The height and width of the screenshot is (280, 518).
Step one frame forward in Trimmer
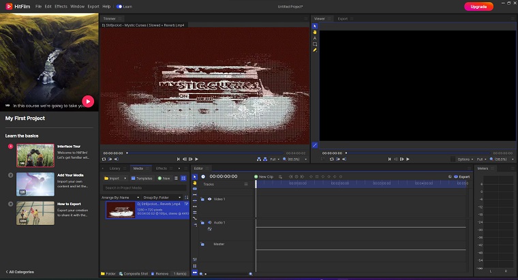click(x=191, y=159)
